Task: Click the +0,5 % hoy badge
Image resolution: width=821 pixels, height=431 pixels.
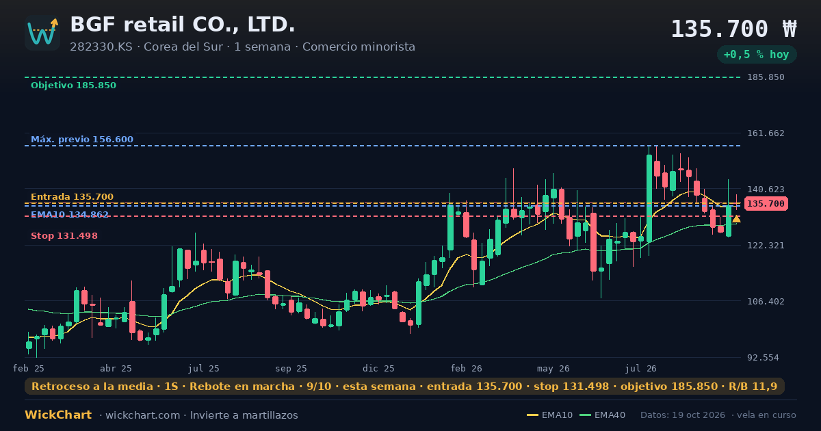Action: [757, 55]
